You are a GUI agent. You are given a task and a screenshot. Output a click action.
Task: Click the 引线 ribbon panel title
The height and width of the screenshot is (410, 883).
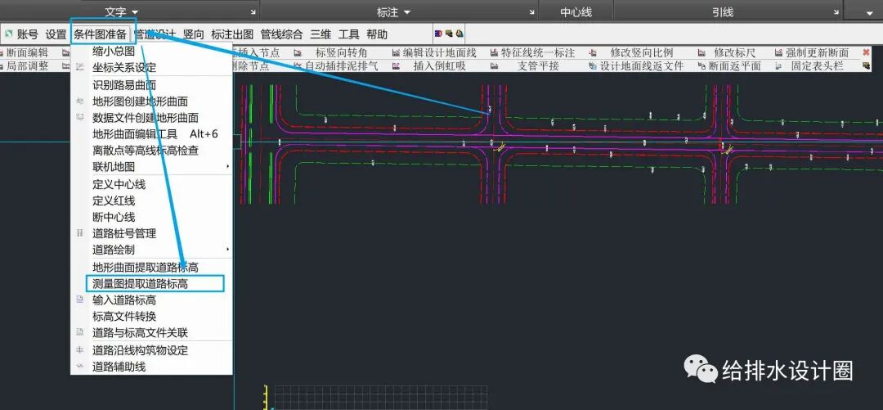(723, 12)
